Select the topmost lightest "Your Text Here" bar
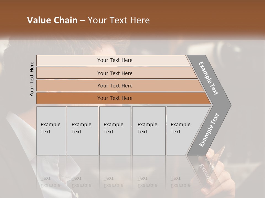The width and height of the screenshot is (265, 198). pos(115,60)
